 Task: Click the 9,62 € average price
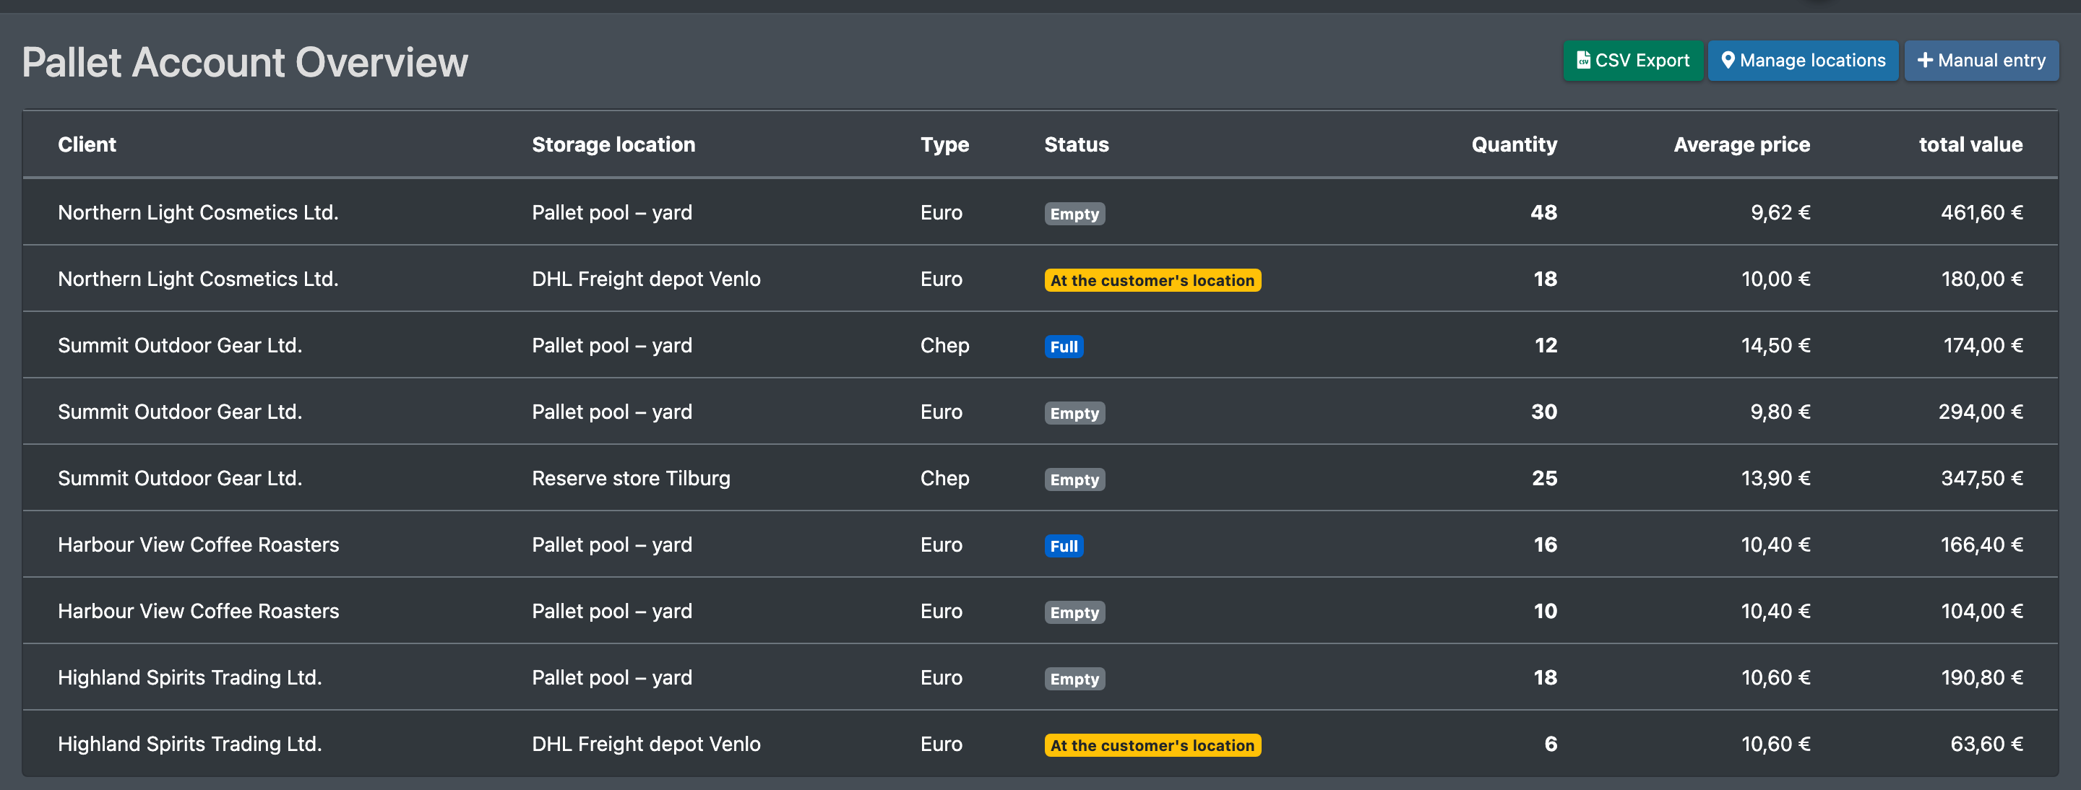(1780, 212)
